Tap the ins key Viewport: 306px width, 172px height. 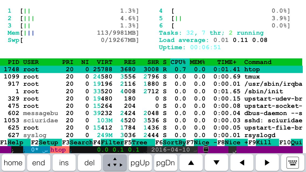[64, 163]
